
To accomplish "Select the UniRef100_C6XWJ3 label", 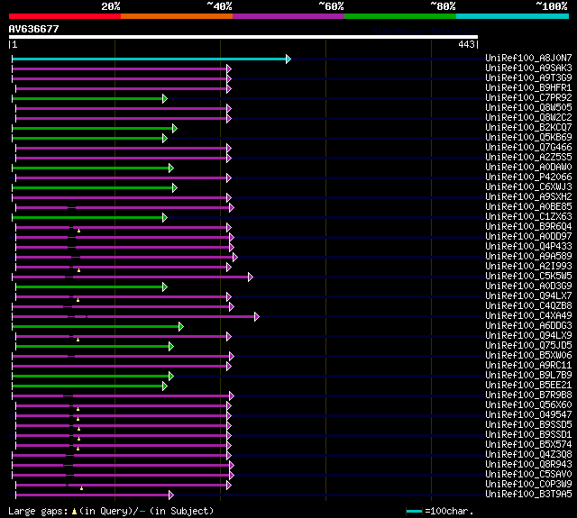I will 528,187.
